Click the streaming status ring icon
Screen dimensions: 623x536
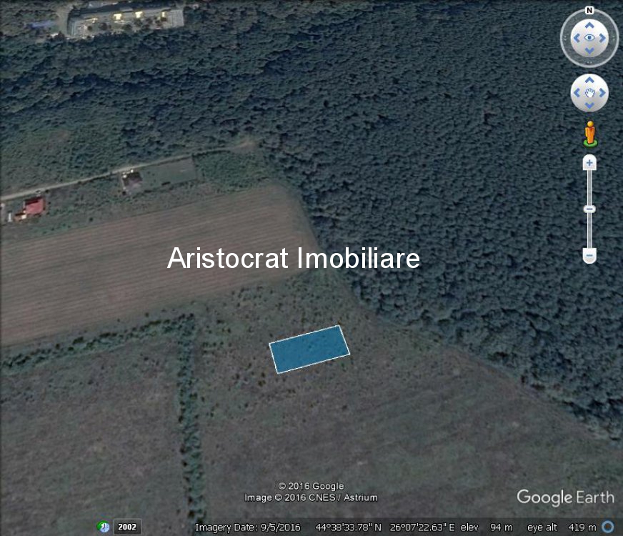608,527
